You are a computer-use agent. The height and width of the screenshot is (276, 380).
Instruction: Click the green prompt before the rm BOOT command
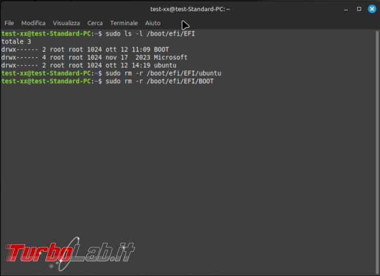46,81
